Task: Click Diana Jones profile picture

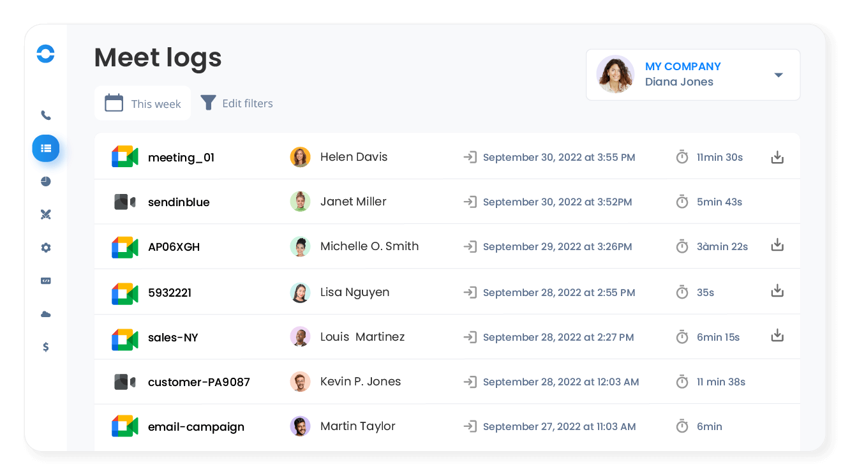Action: (615, 74)
